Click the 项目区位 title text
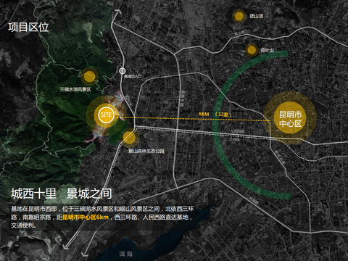 click(x=28, y=27)
